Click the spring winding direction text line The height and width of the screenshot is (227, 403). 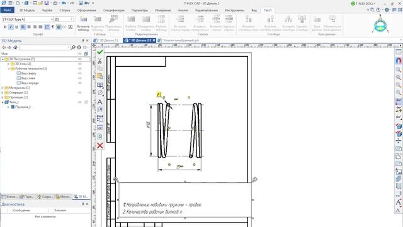pos(162,205)
